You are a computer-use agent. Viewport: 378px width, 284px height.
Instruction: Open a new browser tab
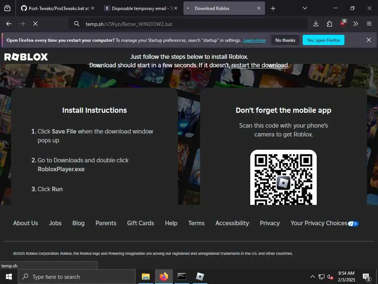(273, 9)
